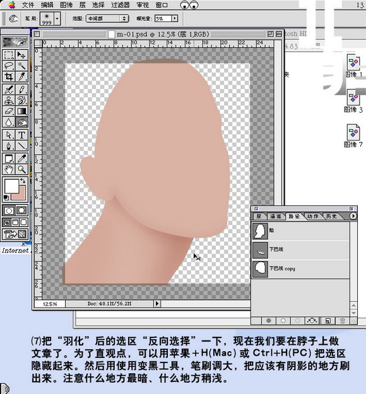Select the Eraser tool
Viewport: 366px width, 394px height.
click(x=9, y=111)
